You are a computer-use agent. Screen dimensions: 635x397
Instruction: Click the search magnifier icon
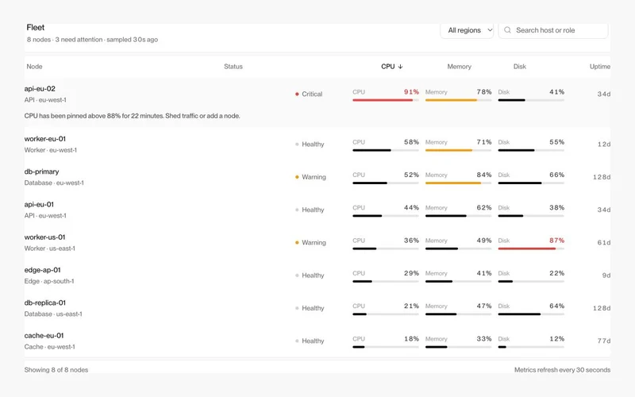point(507,30)
